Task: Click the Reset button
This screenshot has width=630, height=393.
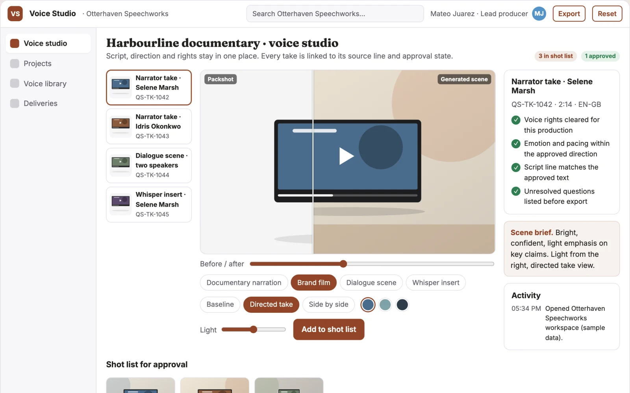Action: (607, 14)
